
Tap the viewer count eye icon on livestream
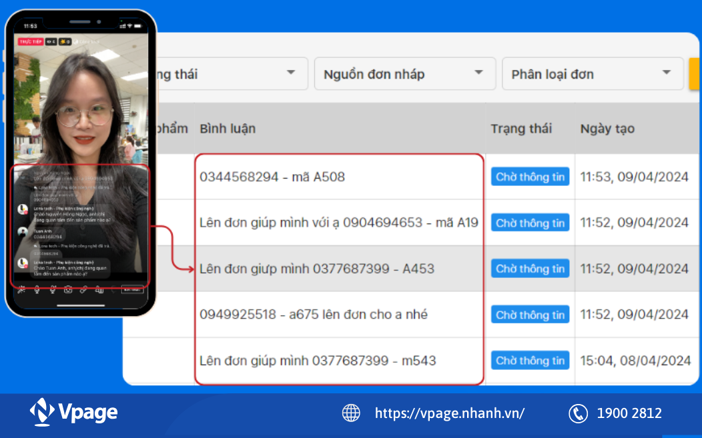coord(51,41)
